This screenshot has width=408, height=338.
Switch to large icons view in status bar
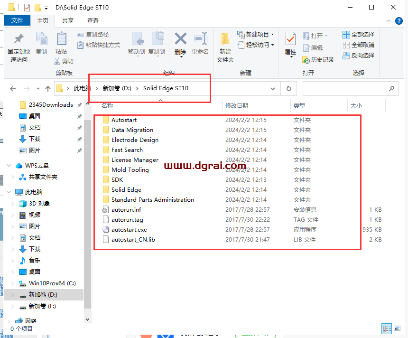[397, 329]
